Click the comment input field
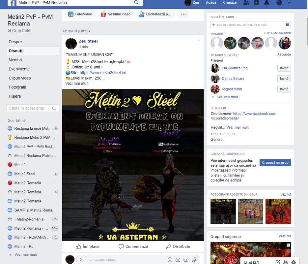 [x=122, y=260]
